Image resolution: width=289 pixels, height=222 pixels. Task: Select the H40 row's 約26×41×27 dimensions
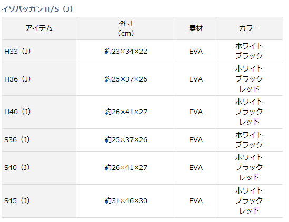126,112
